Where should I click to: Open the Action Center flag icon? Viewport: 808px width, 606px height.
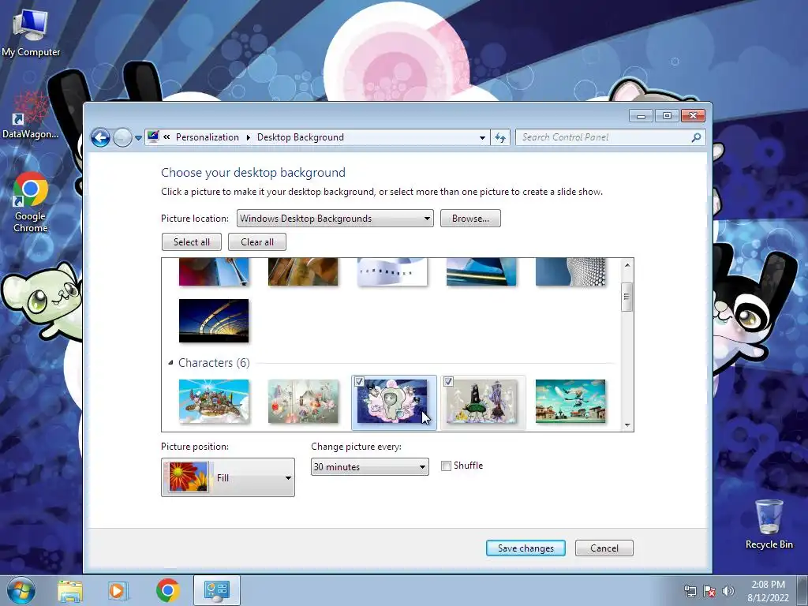pyautogui.click(x=709, y=591)
